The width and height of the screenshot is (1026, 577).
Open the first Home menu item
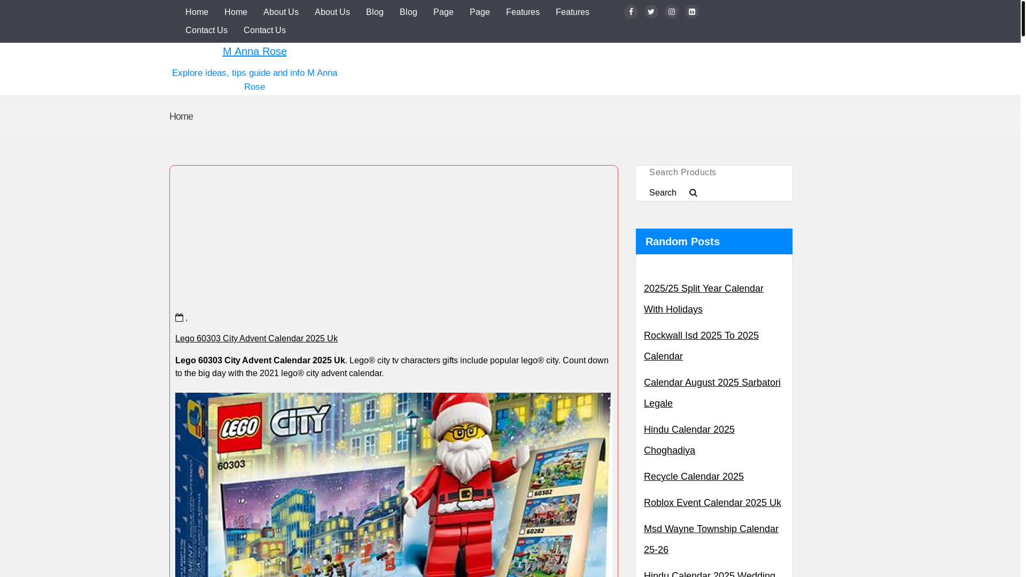pos(197,12)
